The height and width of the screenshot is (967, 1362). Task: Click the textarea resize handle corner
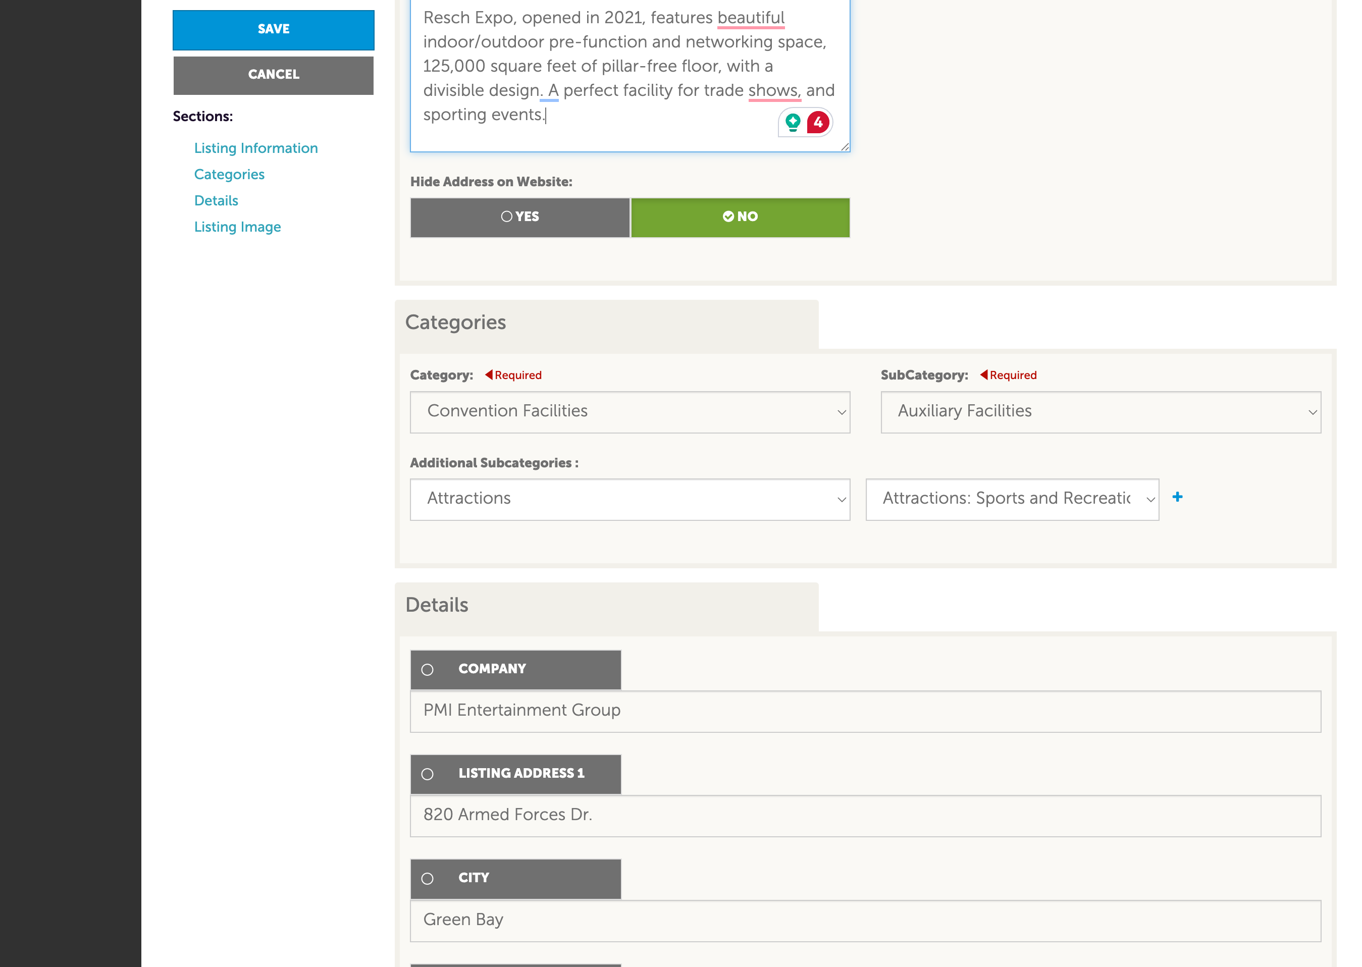point(844,146)
